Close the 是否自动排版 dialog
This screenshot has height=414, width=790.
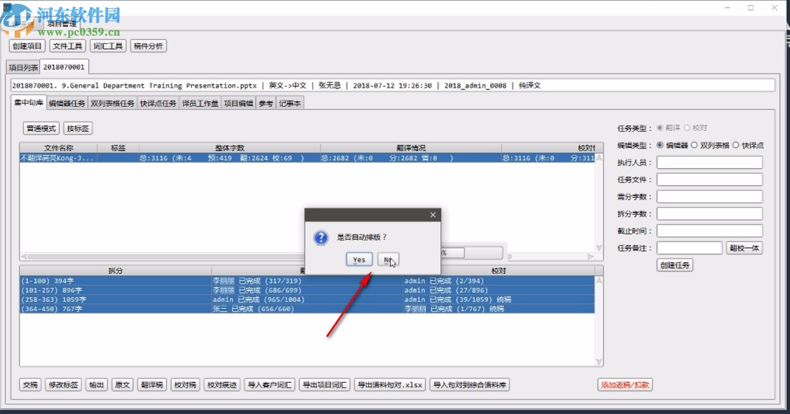pos(432,215)
